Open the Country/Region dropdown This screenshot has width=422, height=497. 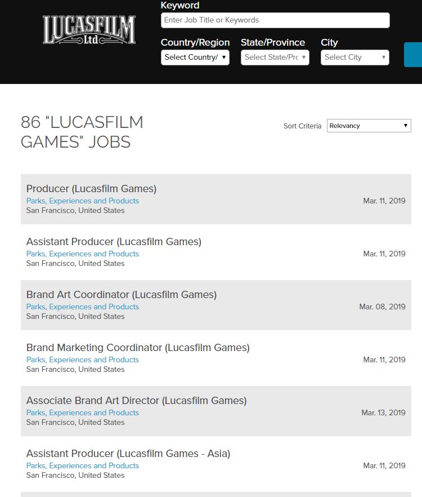(x=195, y=57)
